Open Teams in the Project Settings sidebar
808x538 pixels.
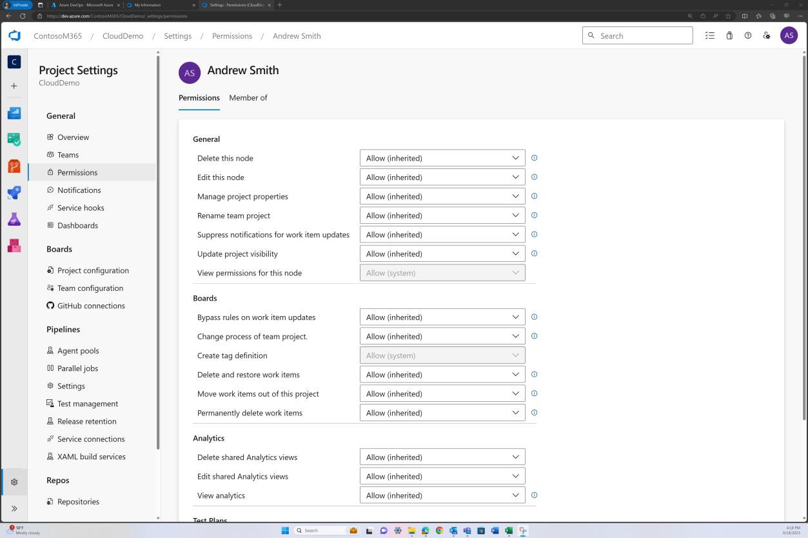(x=69, y=154)
